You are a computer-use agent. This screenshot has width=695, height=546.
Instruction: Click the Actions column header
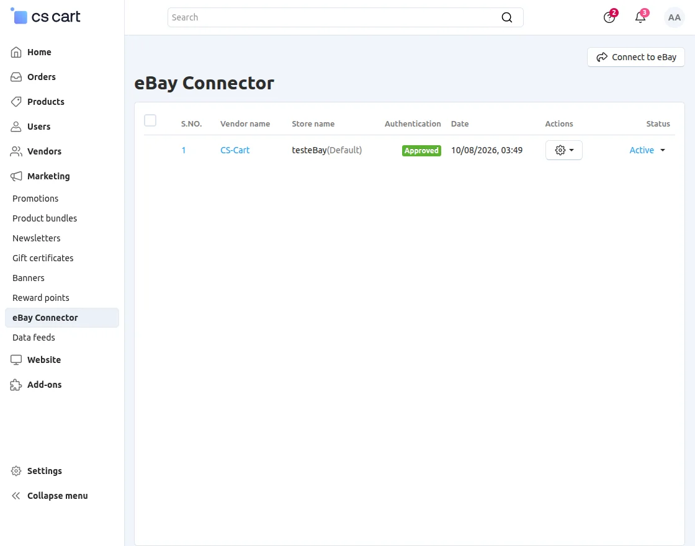point(559,124)
